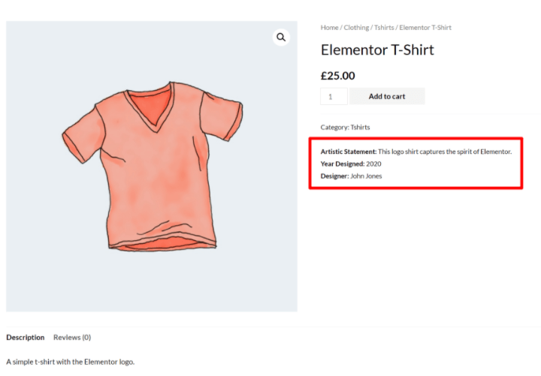Click the artistic statement sentence about Elementor
This screenshot has height=376, width=541.
tap(444, 152)
